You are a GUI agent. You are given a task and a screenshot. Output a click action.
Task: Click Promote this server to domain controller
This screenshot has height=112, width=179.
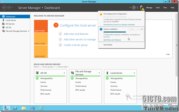pyautogui.click(x=119, y=25)
